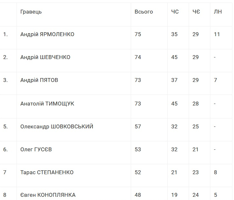Screen dimensions: 234x200
Task: Click Shevchenko's total value 74
Action: [x=138, y=57]
